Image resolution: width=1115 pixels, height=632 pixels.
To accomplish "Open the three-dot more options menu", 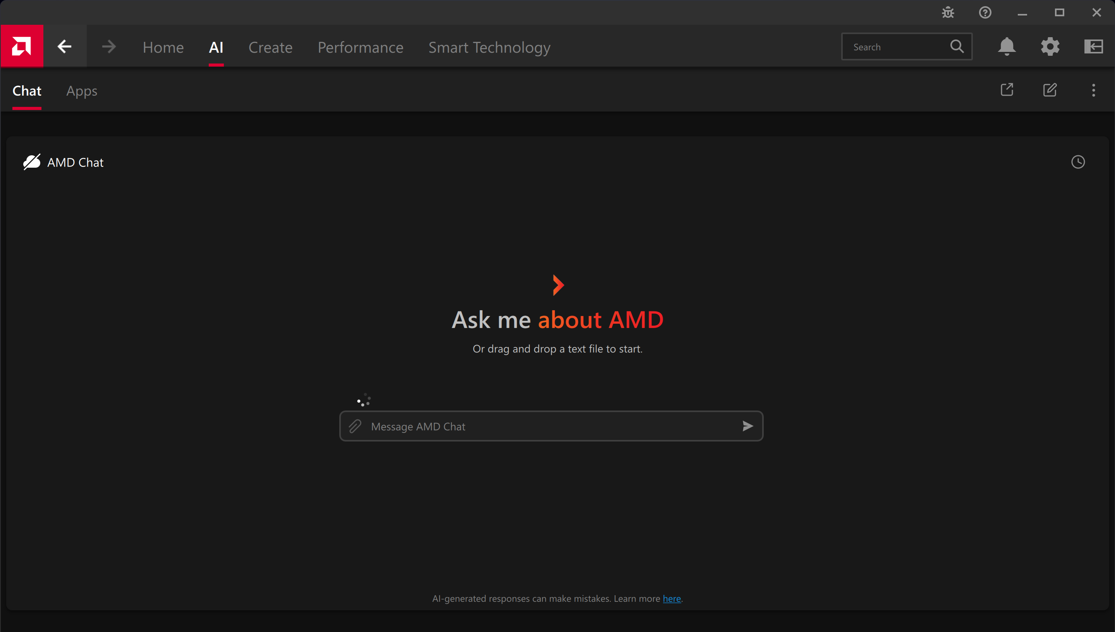I will coord(1093,90).
